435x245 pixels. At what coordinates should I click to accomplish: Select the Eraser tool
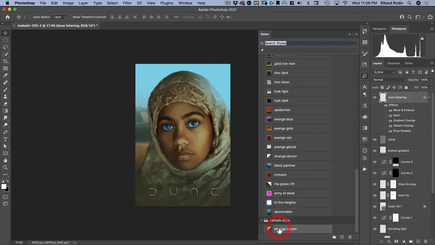click(x=5, y=104)
